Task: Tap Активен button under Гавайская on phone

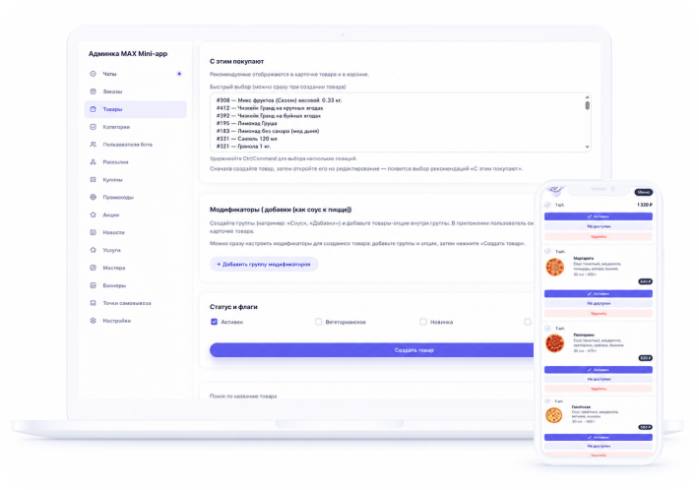Action: (x=599, y=438)
